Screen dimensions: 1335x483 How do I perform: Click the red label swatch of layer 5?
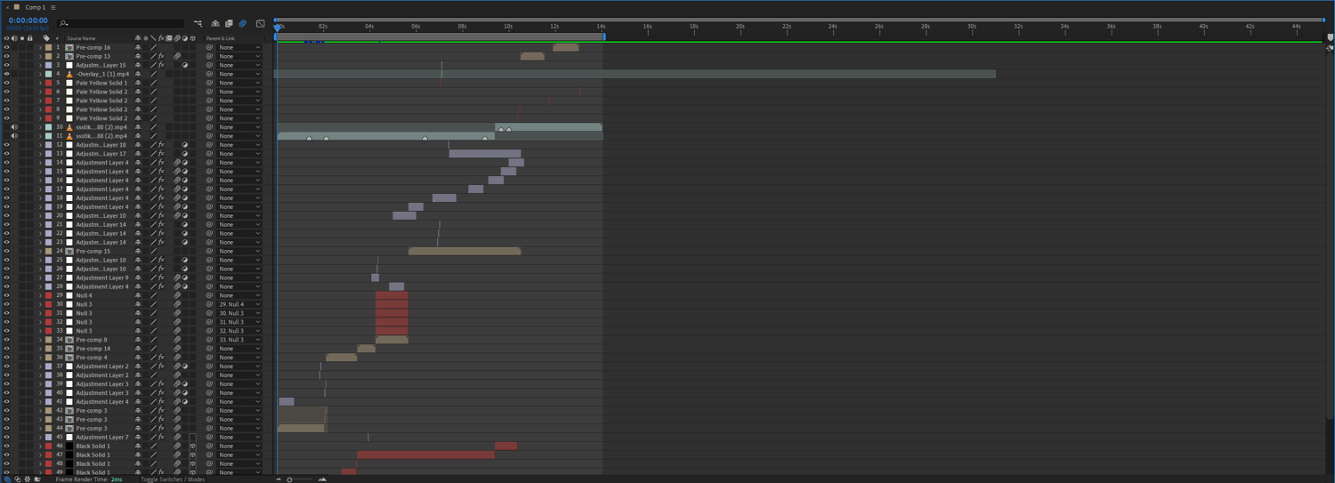(48, 83)
